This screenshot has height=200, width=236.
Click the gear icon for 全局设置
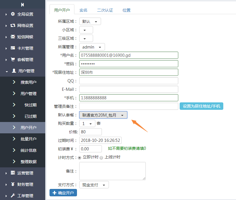pos(13,14)
